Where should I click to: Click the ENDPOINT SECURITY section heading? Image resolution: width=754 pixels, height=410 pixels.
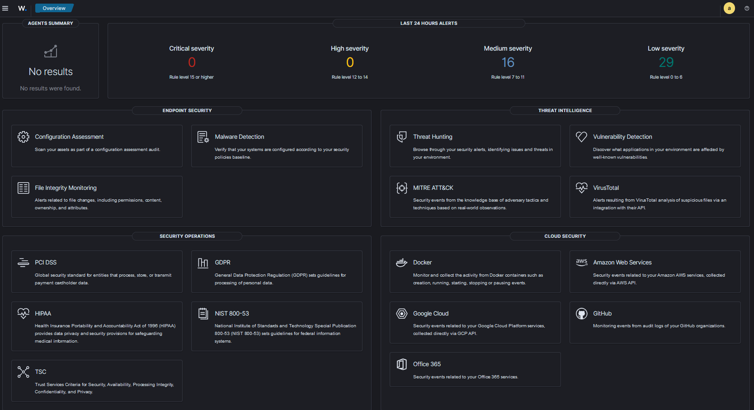pyautogui.click(x=187, y=110)
